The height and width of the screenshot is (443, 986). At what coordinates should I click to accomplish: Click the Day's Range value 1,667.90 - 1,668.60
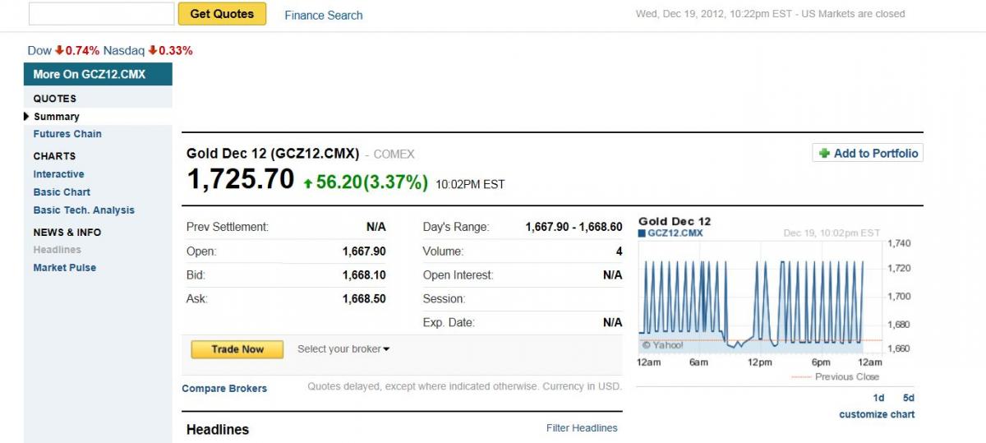tap(574, 227)
